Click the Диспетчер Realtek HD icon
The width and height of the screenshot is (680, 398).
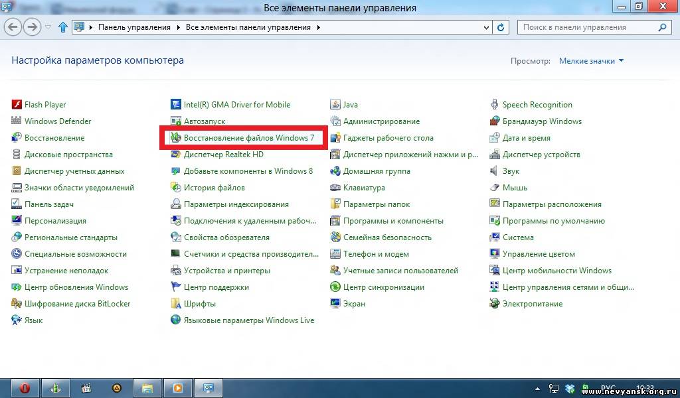pyautogui.click(x=175, y=154)
